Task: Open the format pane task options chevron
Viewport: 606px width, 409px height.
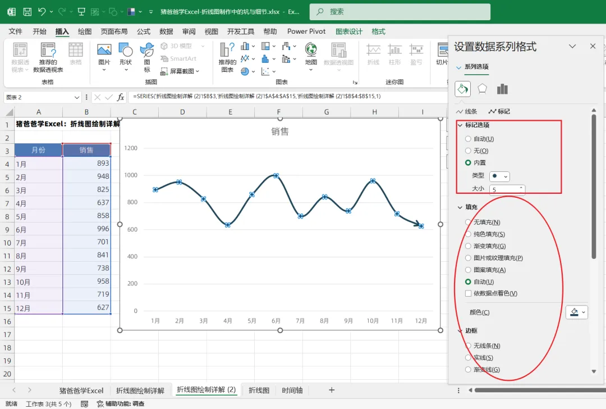Action: point(572,46)
